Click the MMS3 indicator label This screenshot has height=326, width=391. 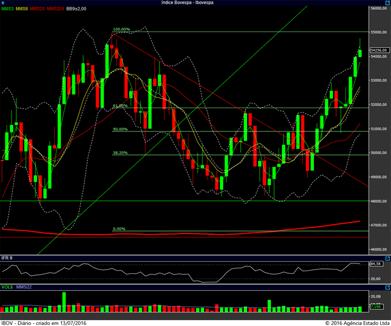pos(8,9)
